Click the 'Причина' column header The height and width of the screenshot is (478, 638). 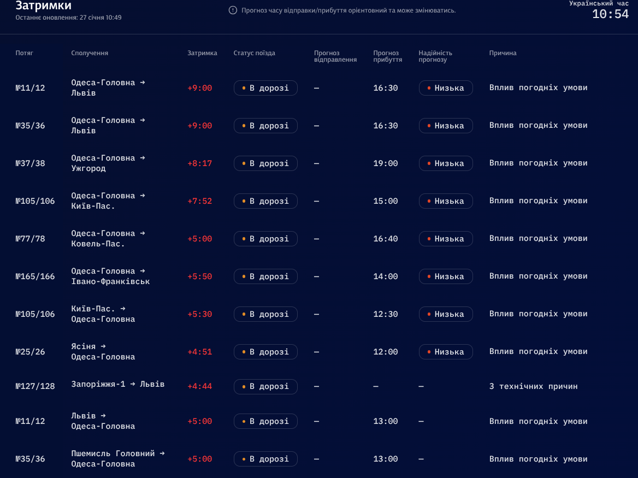pos(503,53)
